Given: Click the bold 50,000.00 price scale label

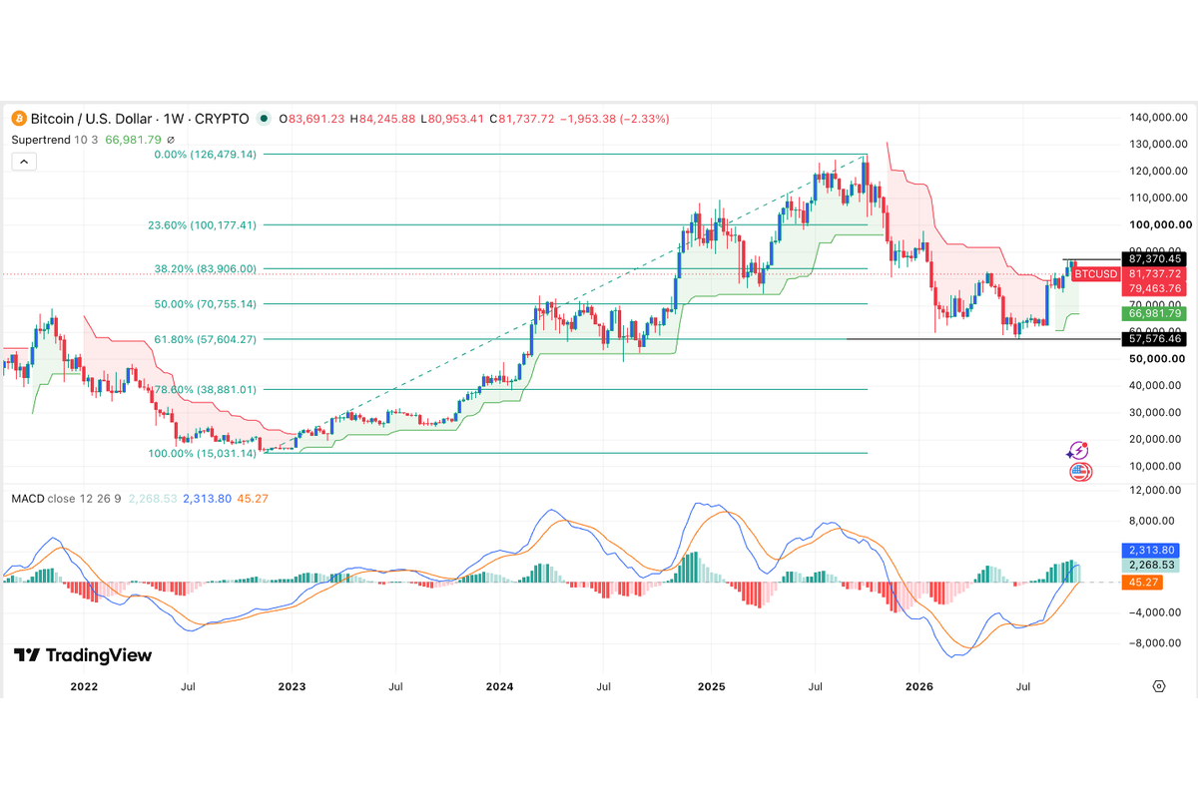Looking at the screenshot, I should point(1157,358).
